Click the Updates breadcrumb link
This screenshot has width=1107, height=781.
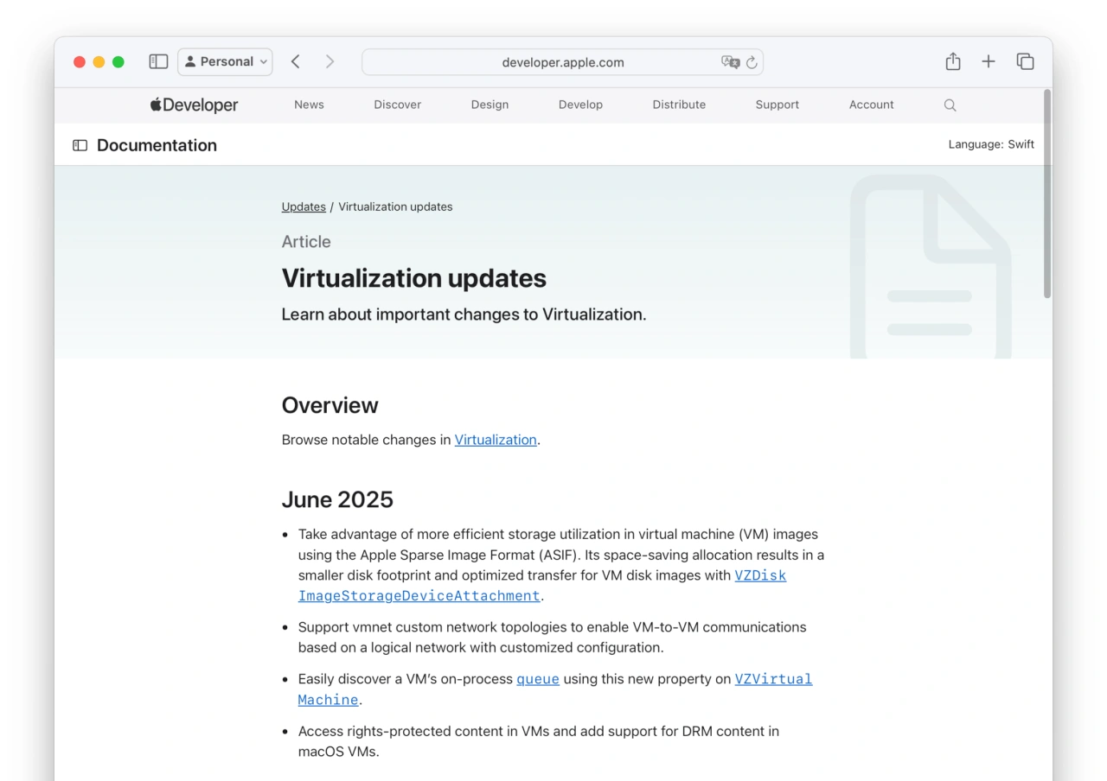point(304,206)
